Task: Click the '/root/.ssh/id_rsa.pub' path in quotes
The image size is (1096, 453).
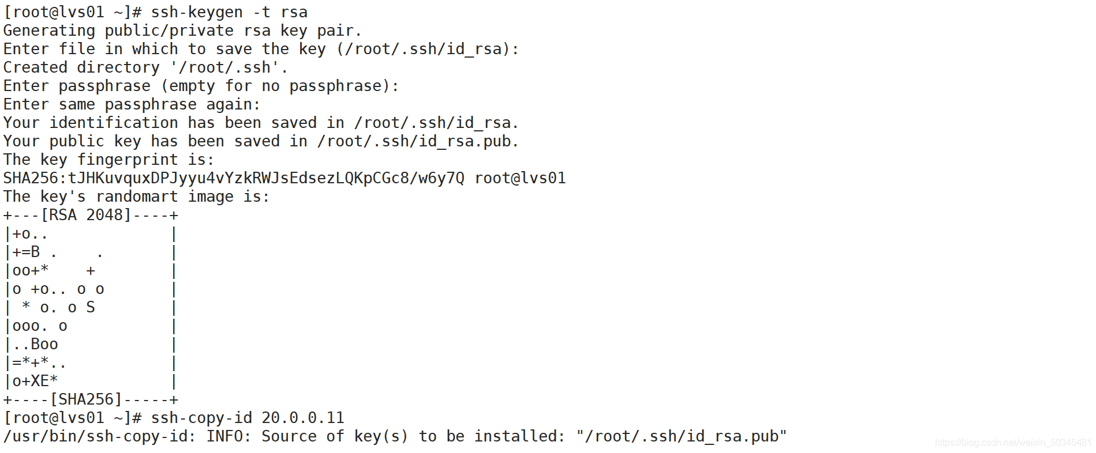Action: point(682,436)
